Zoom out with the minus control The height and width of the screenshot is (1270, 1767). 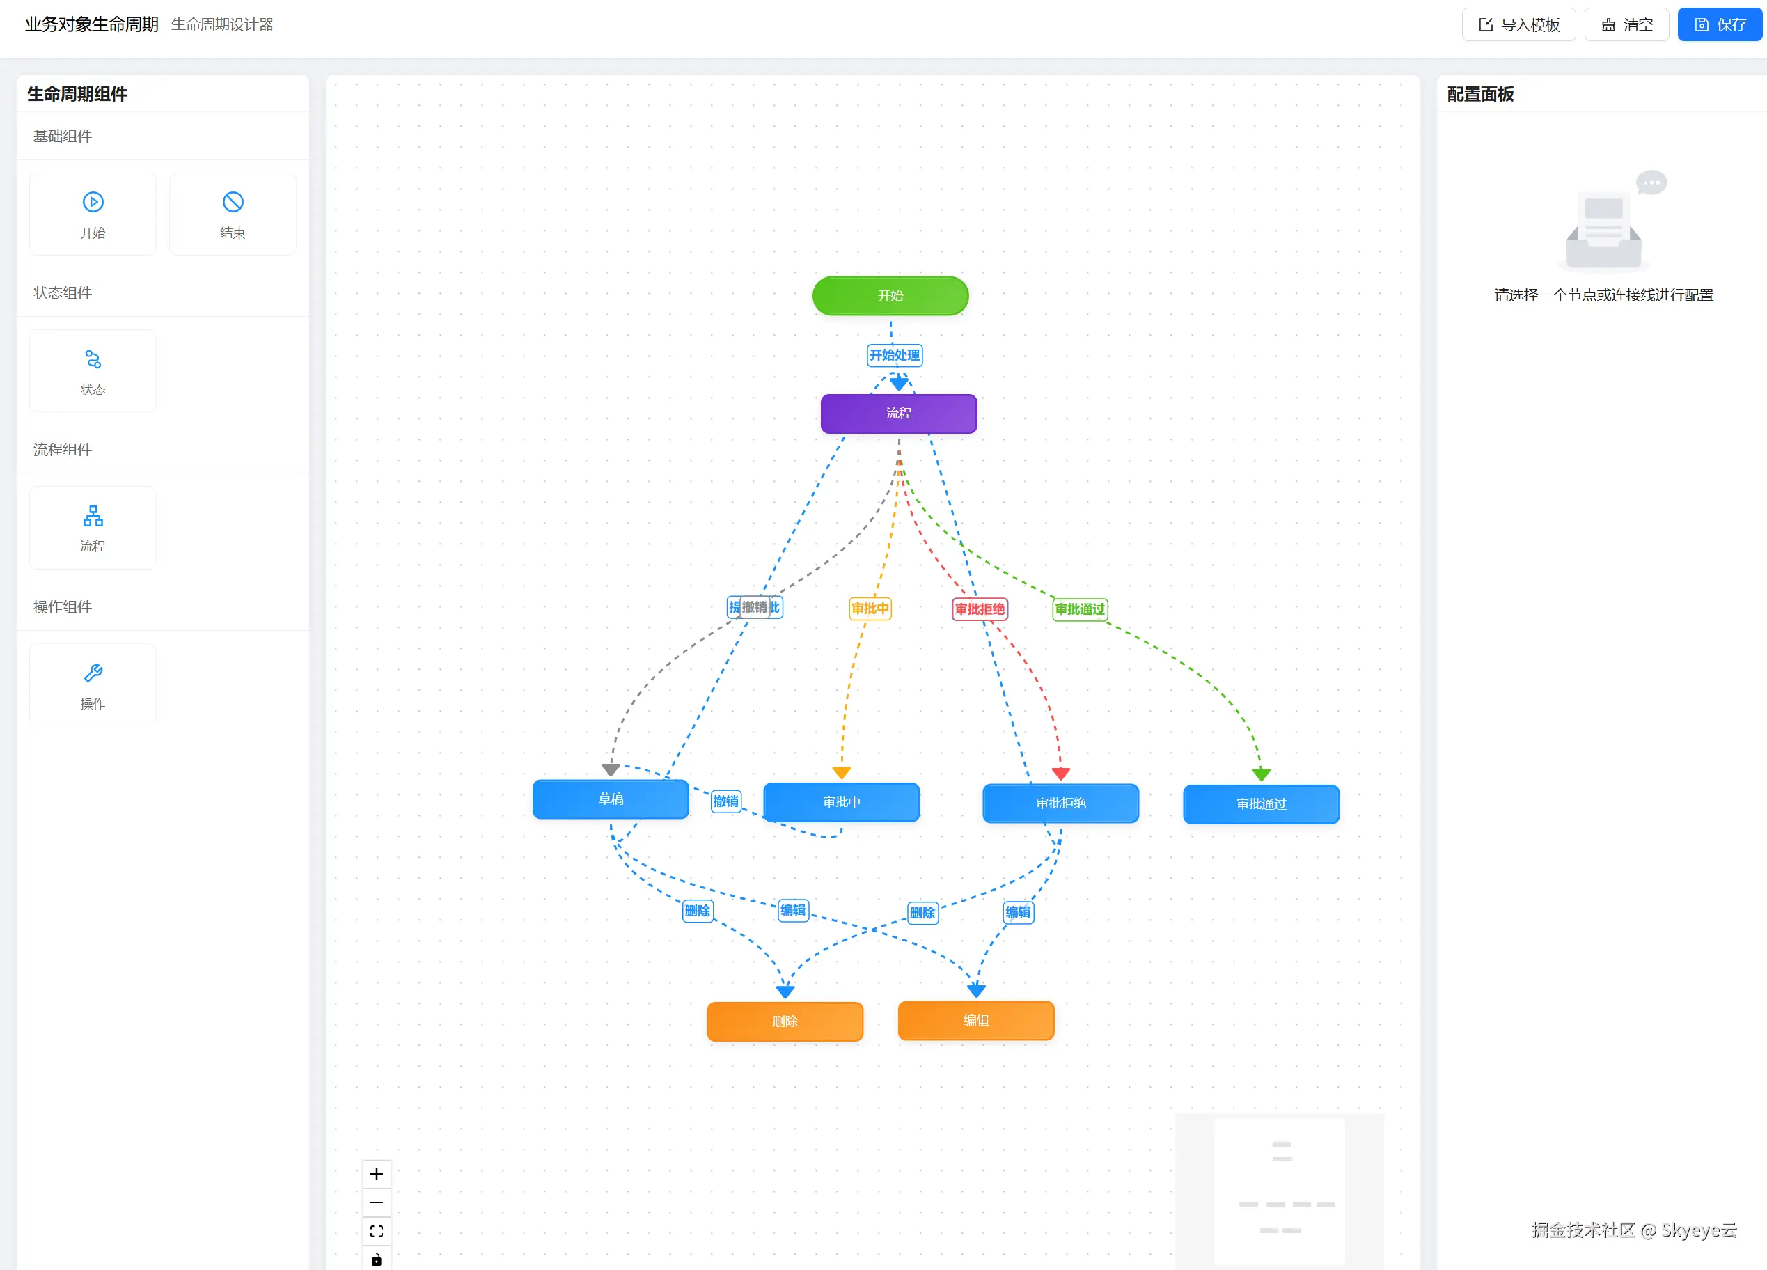coord(376,1203)
